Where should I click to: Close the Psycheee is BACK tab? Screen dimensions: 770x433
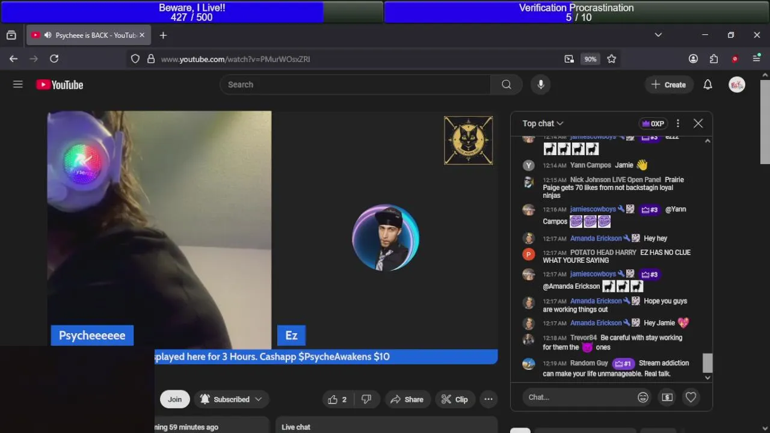click(x=142, y=35)
